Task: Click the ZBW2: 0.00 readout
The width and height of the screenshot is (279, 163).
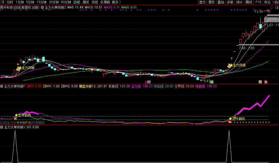Action: pyautogui.click(x=69, y=86)
